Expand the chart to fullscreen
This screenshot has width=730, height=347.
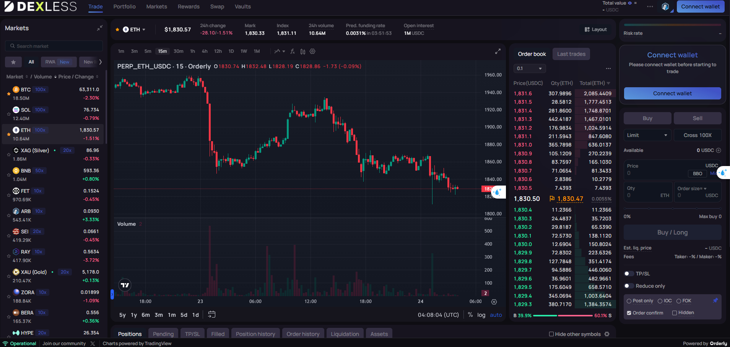point(498,51)
